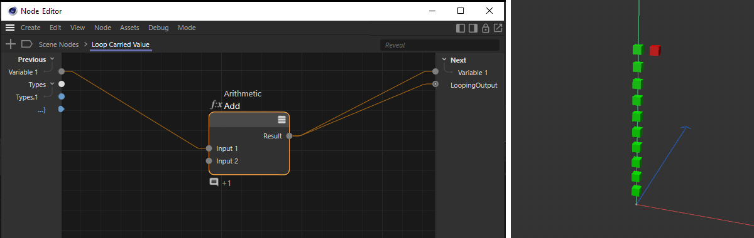Click the +1 comment text below node
The width and height of the screenshot is (754, 238).
pos(226,183)
